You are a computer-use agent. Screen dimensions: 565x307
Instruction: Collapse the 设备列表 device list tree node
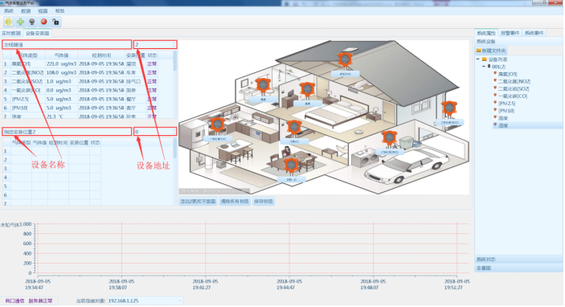[x=478, y=59]
